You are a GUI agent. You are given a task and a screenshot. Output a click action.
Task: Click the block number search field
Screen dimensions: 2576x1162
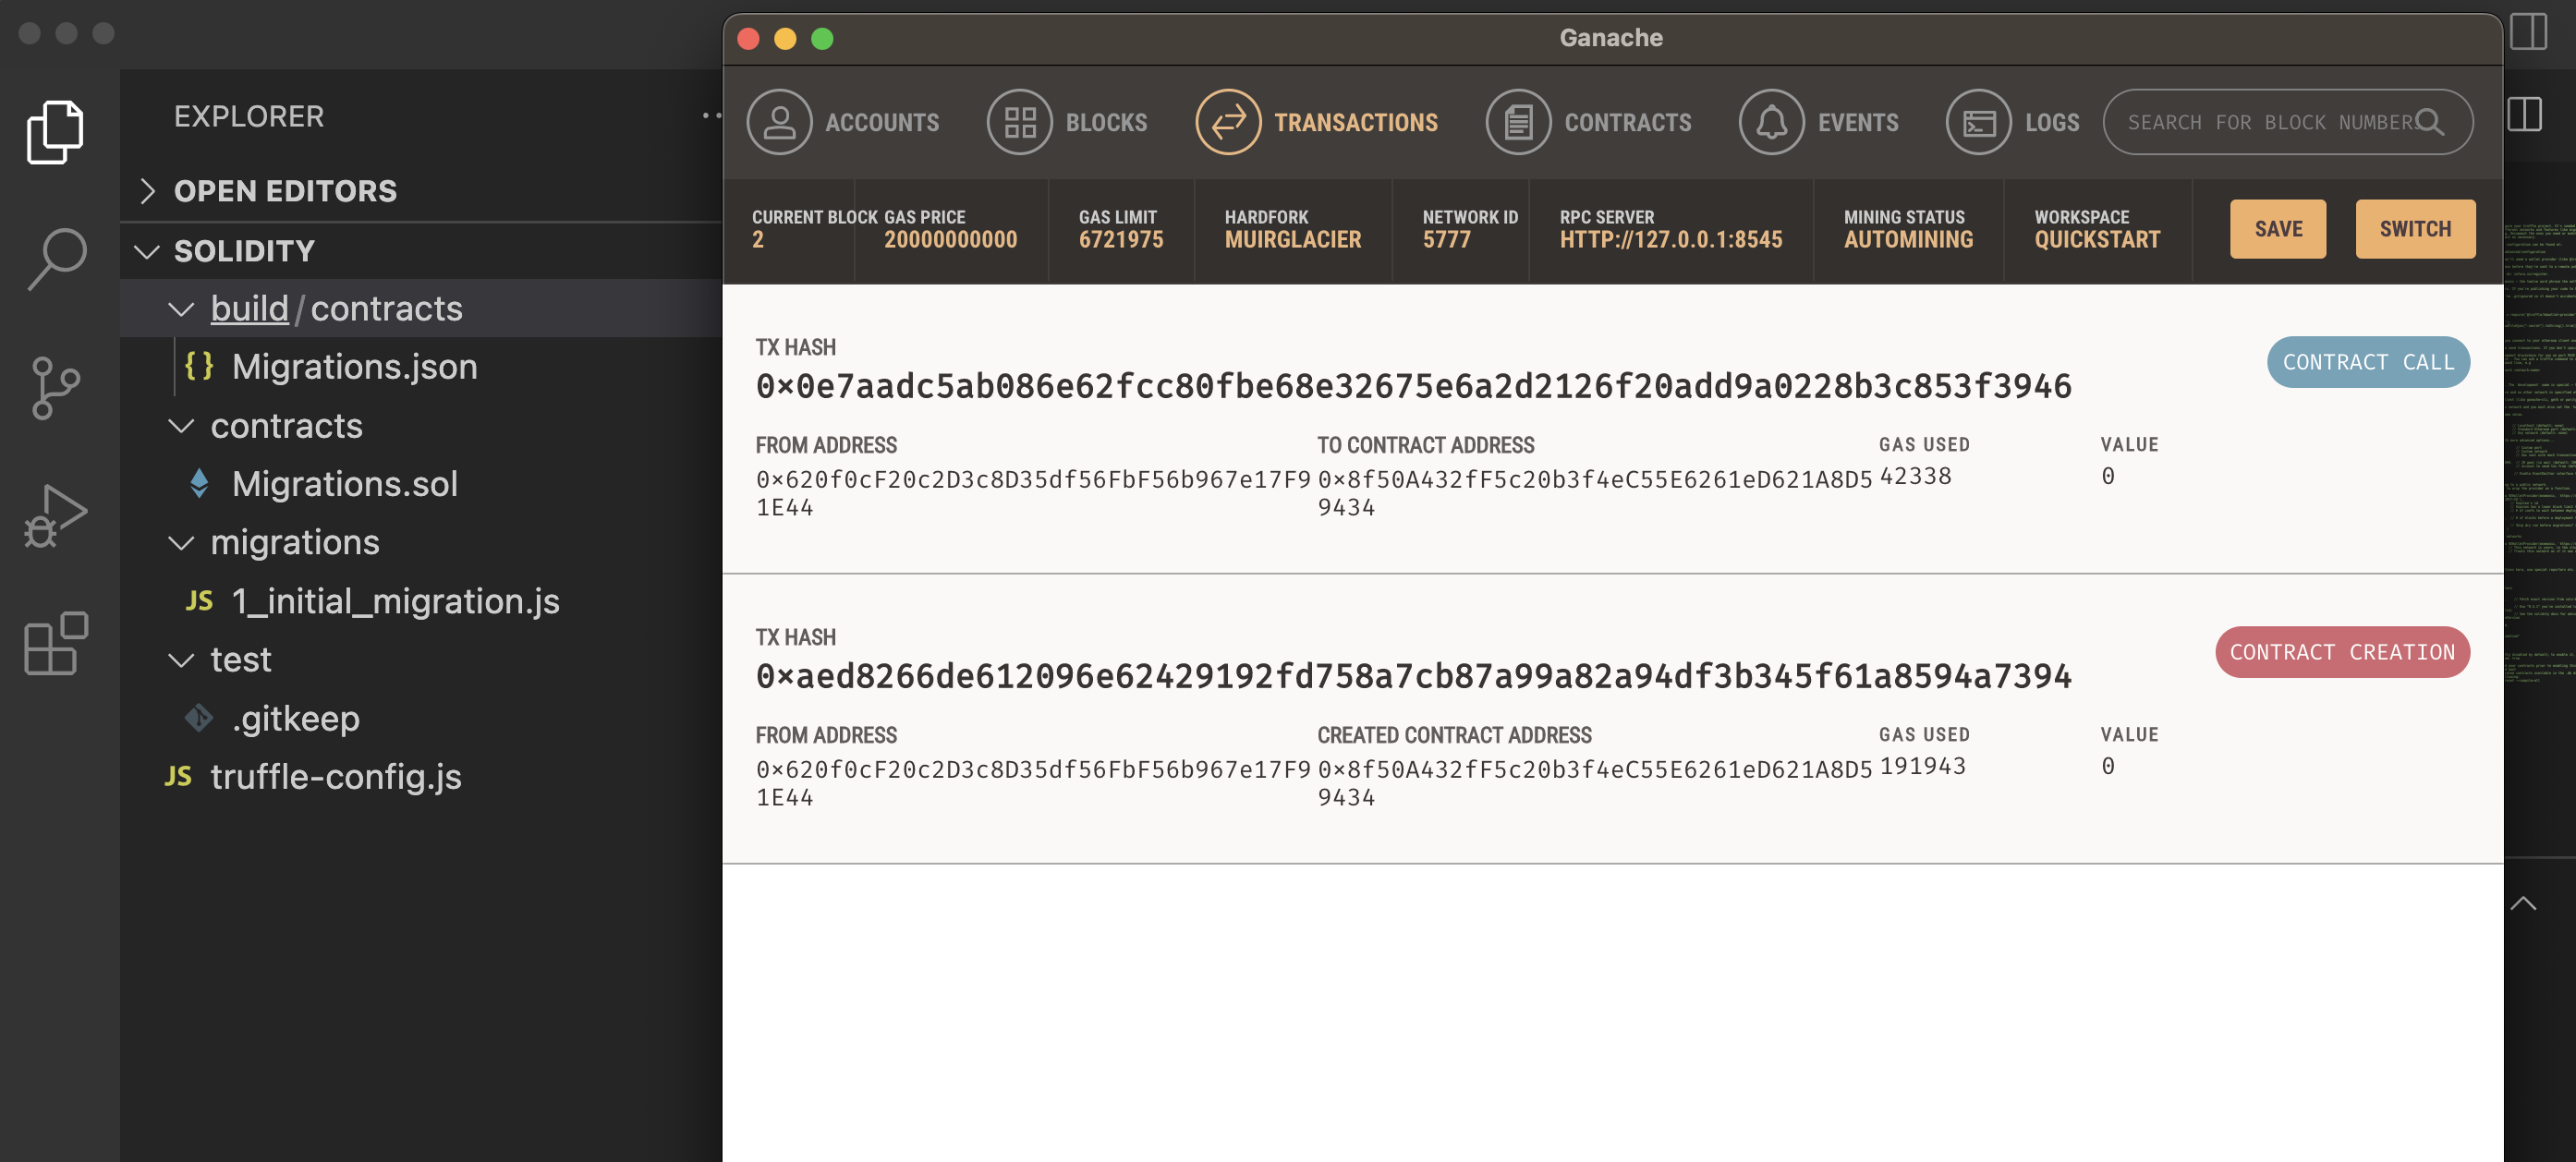(x=2265, y=122)
